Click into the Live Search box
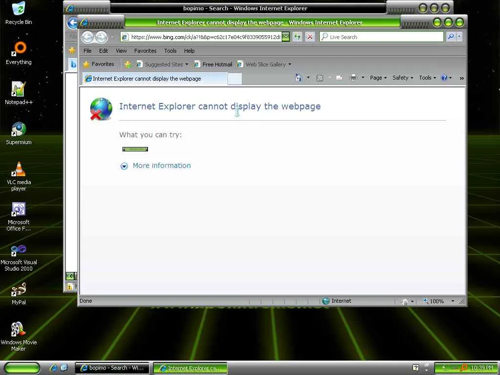Screen dimensions: 500x375 pos(381,37)
